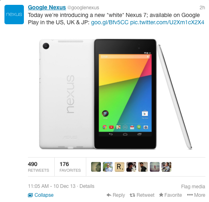Open the 490 Retweets count
Screen dimensions: 209x202
38,167
